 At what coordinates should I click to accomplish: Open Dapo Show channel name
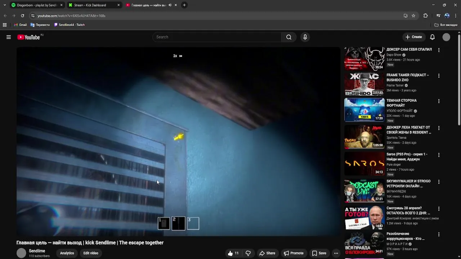(x=394, y=55)
